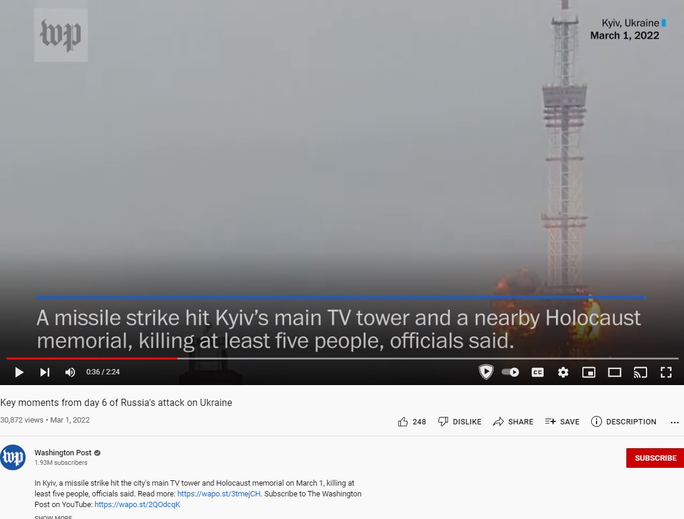The width and height of the screenshot is (684, 519).
Task: Open the video settings gear
Action: point(563,372)
